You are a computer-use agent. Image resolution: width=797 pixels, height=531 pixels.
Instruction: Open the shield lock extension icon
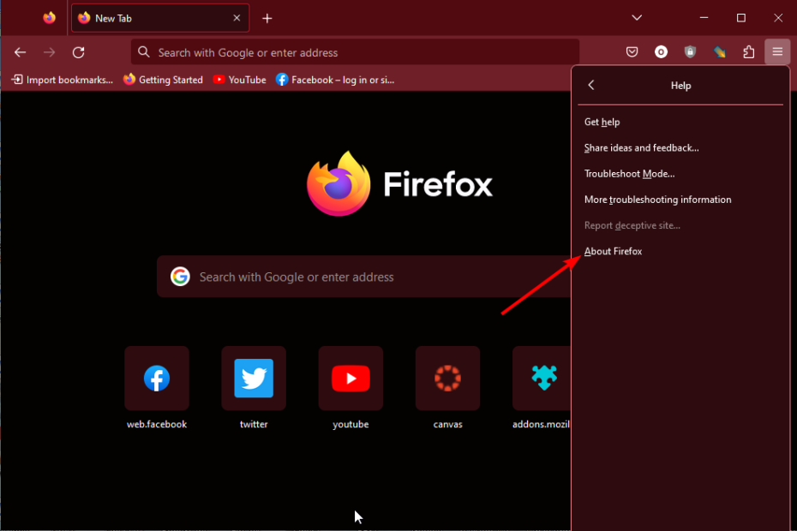coord(690,52)
